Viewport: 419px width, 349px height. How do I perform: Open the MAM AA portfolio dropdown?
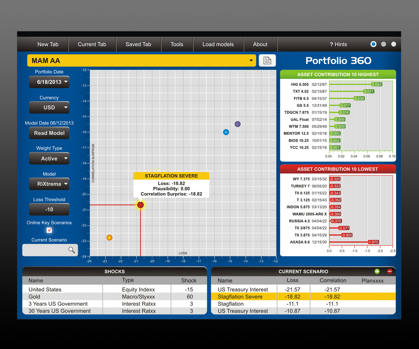(141, 60)
